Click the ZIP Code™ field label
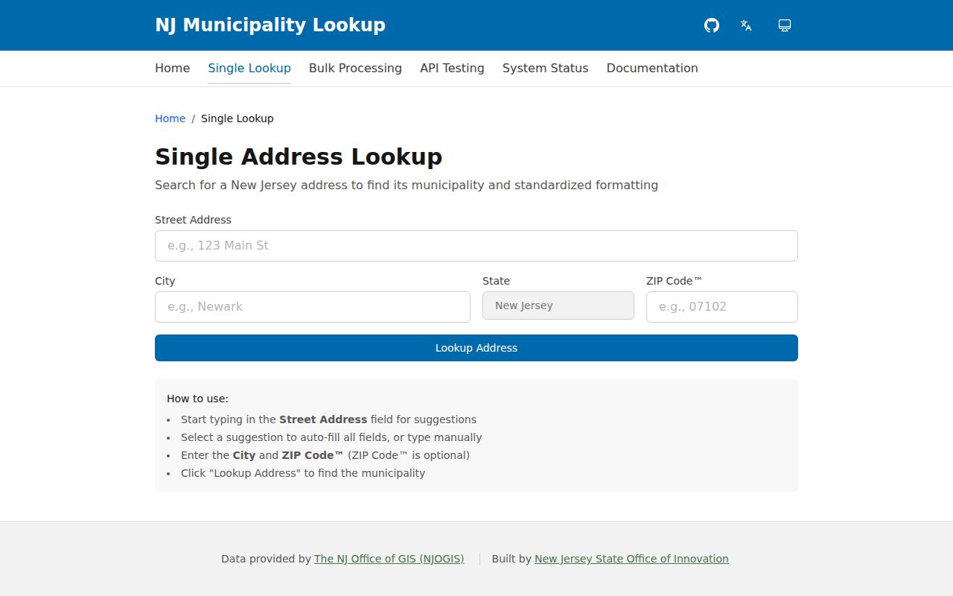This screenshot has height=596, width=953. (x=675, y=281)
